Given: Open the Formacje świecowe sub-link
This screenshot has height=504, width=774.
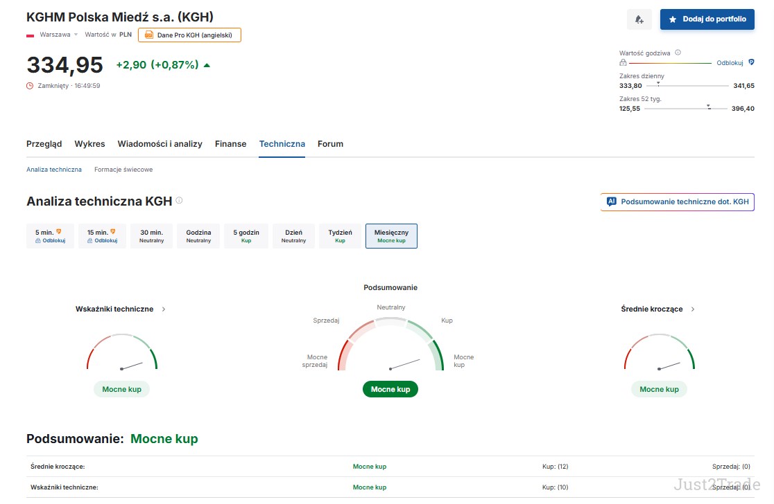Looking at the screenshot, I should [x=123, y=170].
